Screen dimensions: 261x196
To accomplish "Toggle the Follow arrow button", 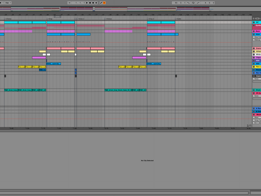I will point(69,3).
